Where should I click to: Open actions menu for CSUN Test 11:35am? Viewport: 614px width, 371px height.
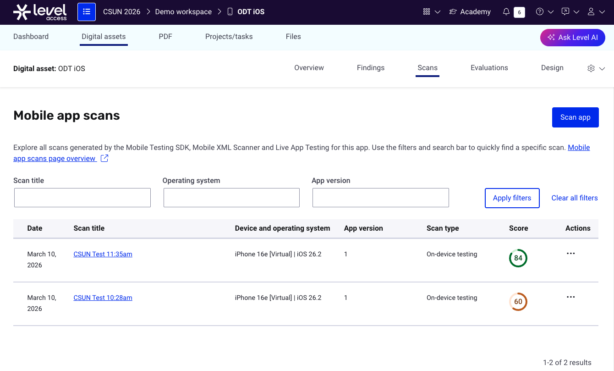pos(570,254)
